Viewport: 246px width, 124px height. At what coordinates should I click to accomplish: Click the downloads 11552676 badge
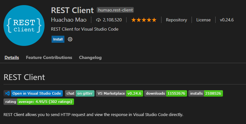(x=166, y=93)
